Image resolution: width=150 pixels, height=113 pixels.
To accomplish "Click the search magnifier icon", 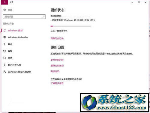I will [43, 16].
